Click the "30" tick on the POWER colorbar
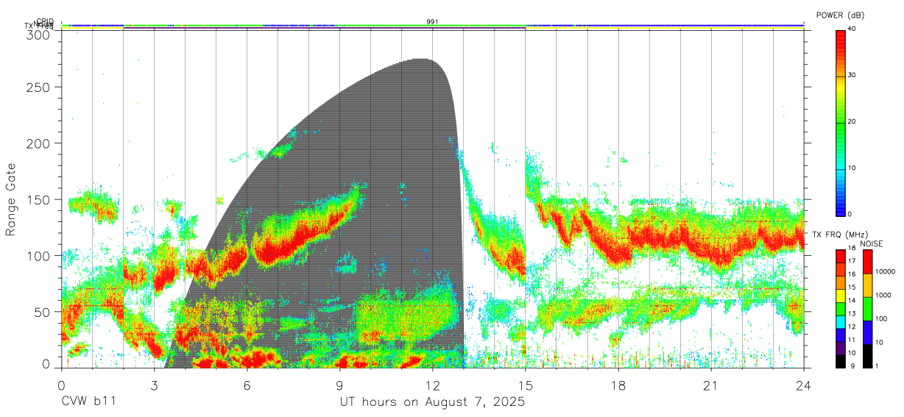The height and width of the screenshot is (417, 904). coord(851,76)
